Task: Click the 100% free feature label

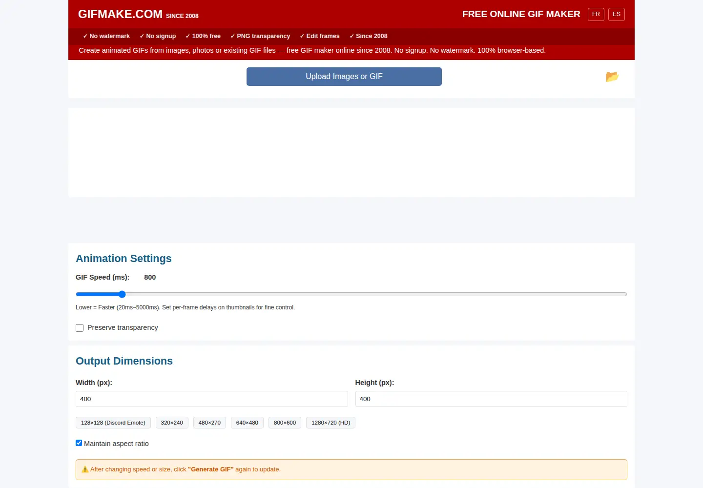Action: pos(203,36)
